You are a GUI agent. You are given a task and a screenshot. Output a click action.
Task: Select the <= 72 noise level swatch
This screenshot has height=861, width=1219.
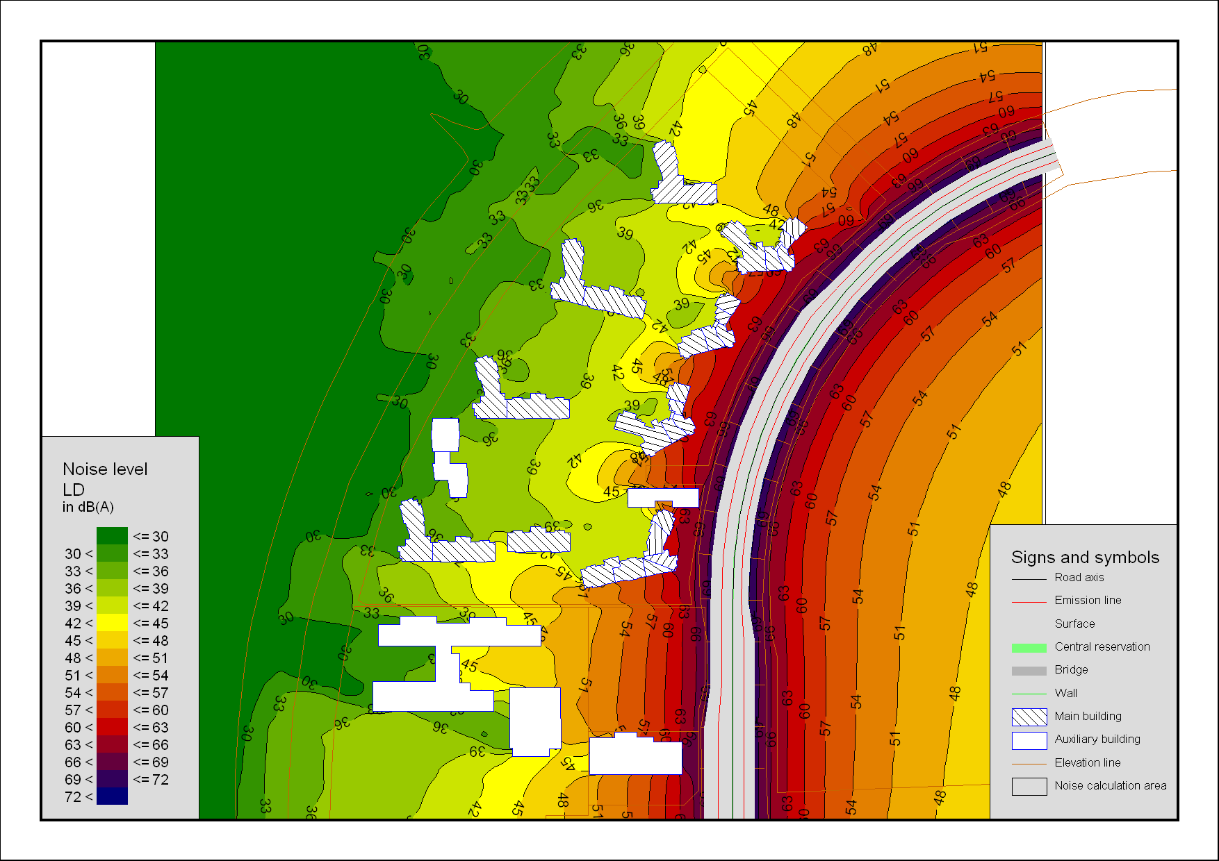pyautogui.click(x=112, y=779)
